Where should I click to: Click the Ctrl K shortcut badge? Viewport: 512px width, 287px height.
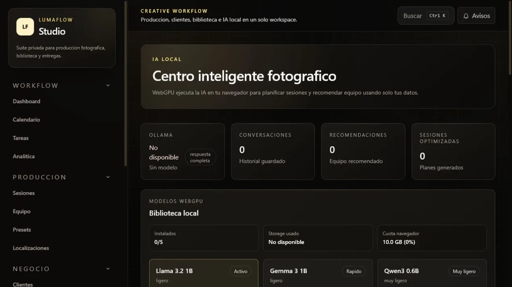(x=437, y=16)
